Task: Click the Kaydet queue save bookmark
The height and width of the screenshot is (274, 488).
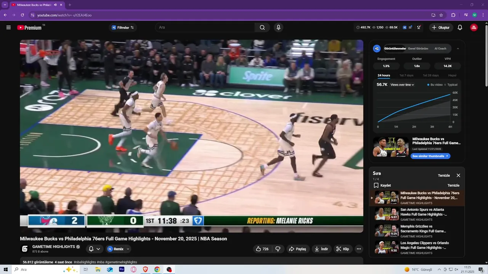Action: [x=382, y=185]
